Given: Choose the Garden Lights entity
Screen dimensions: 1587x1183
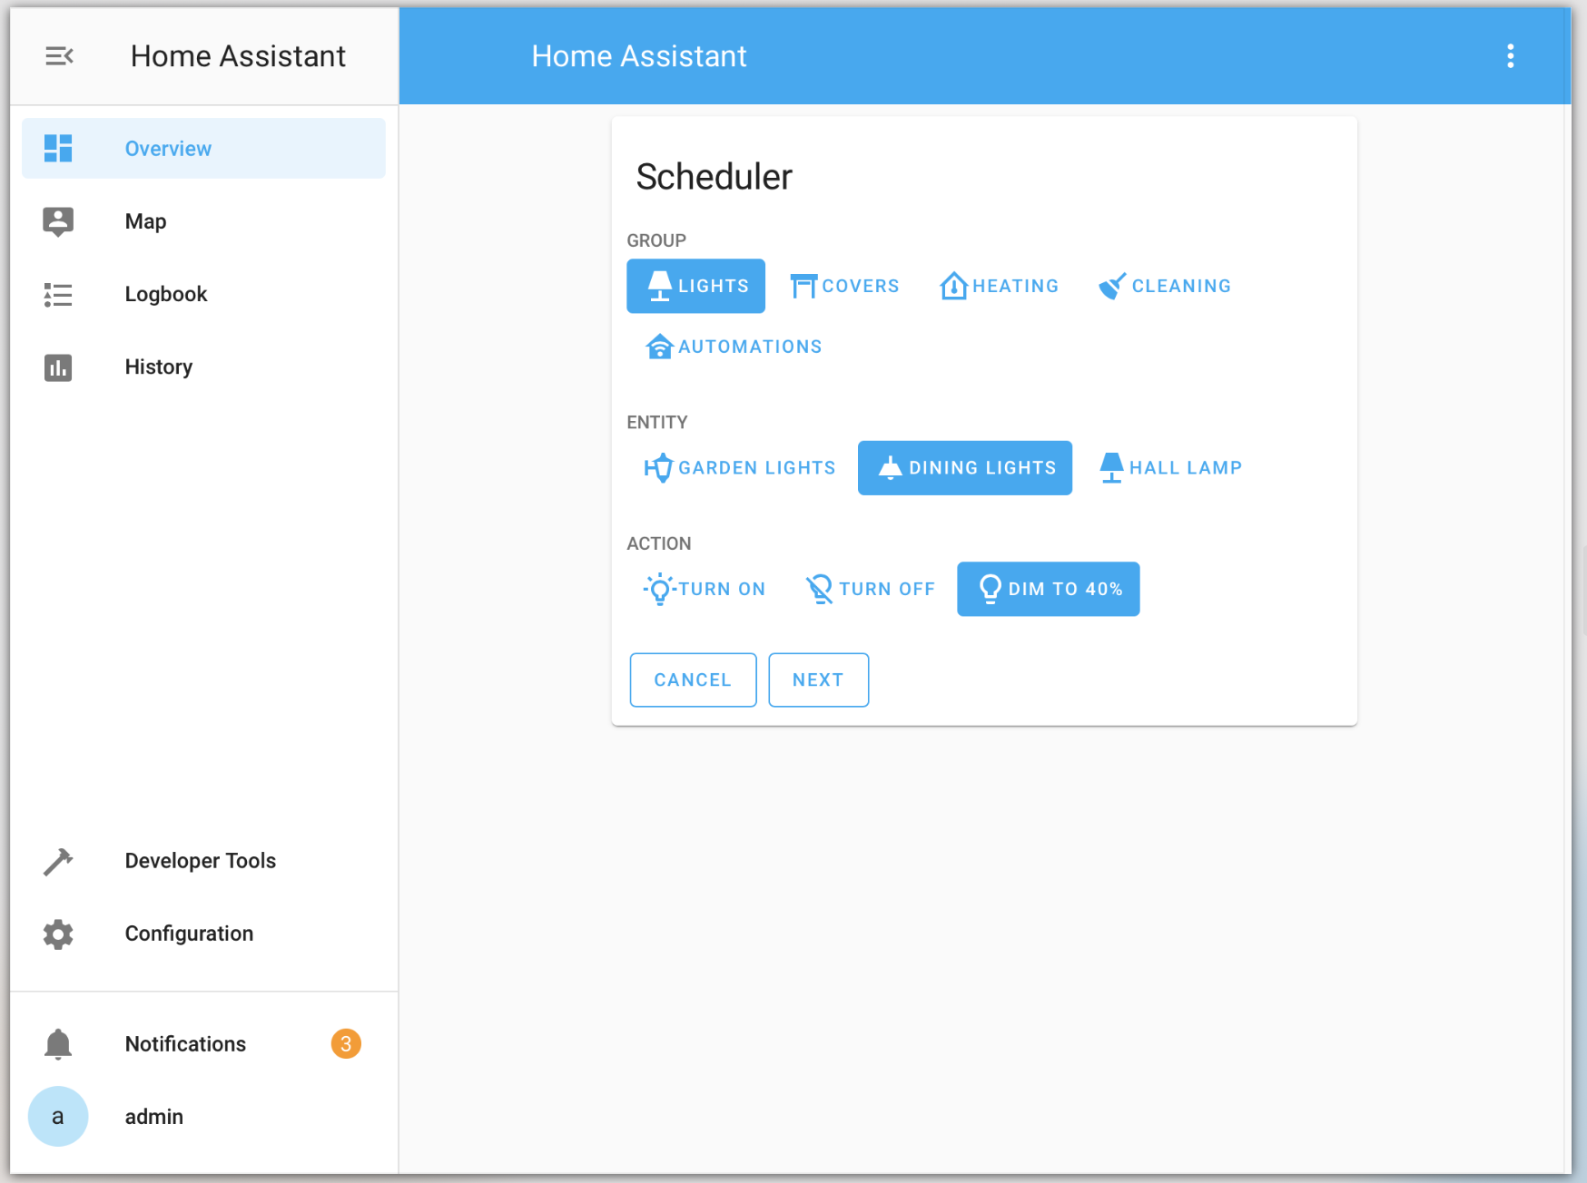Looking at the screenshot, I should click(x=739, y=468).
